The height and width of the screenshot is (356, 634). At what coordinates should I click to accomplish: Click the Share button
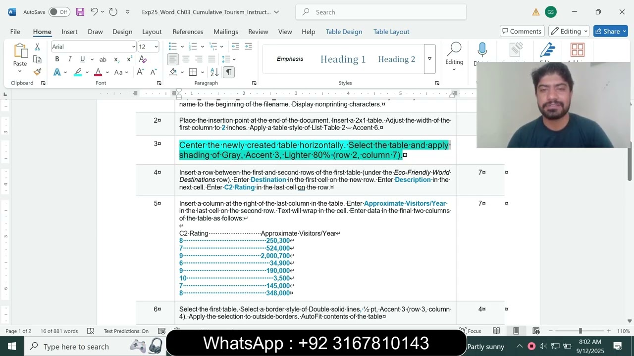click(611, 31)
